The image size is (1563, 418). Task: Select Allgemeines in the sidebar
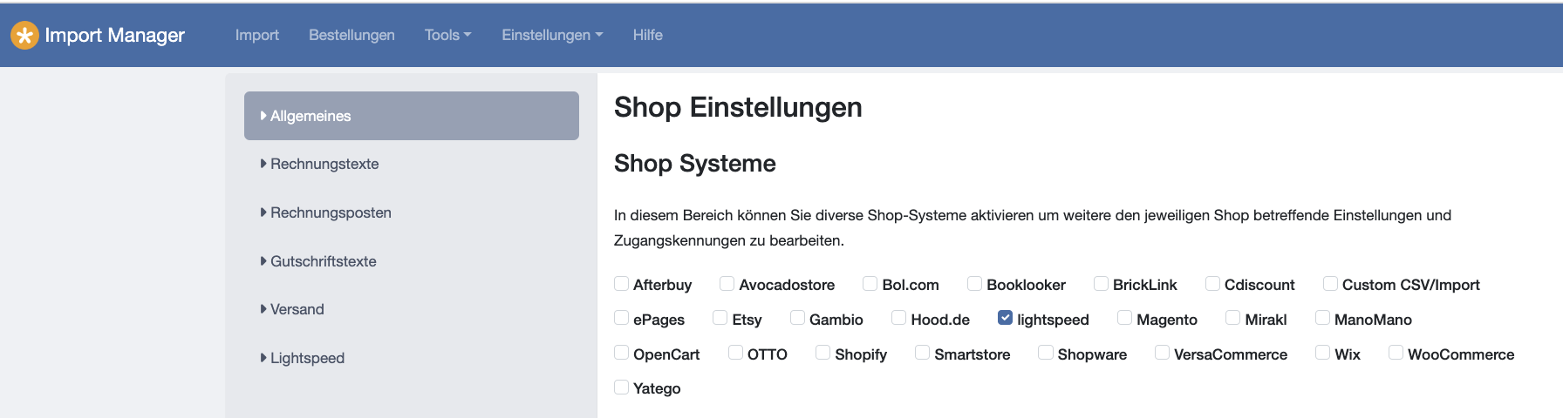coord(412,116)
